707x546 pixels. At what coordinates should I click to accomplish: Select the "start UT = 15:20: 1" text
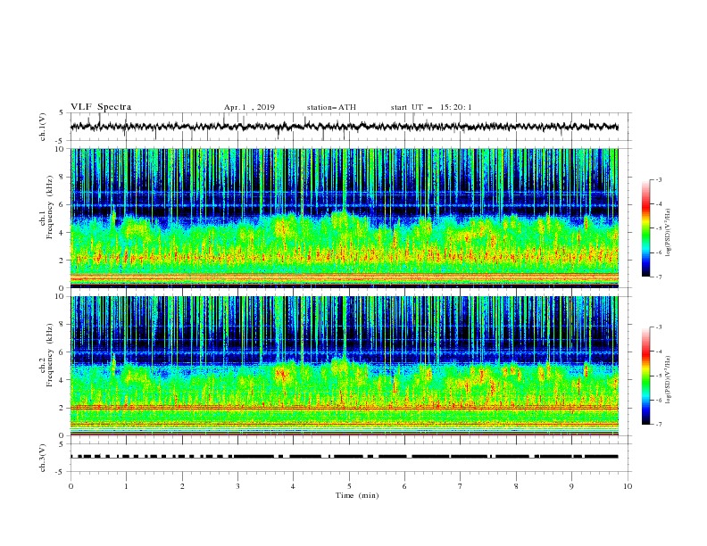click(431, 107)
